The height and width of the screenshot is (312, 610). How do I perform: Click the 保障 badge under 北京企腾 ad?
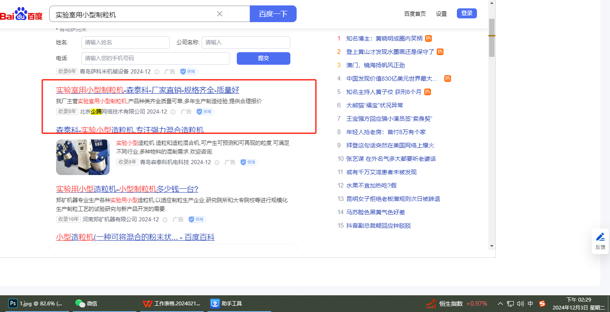(x=205, y=112)
